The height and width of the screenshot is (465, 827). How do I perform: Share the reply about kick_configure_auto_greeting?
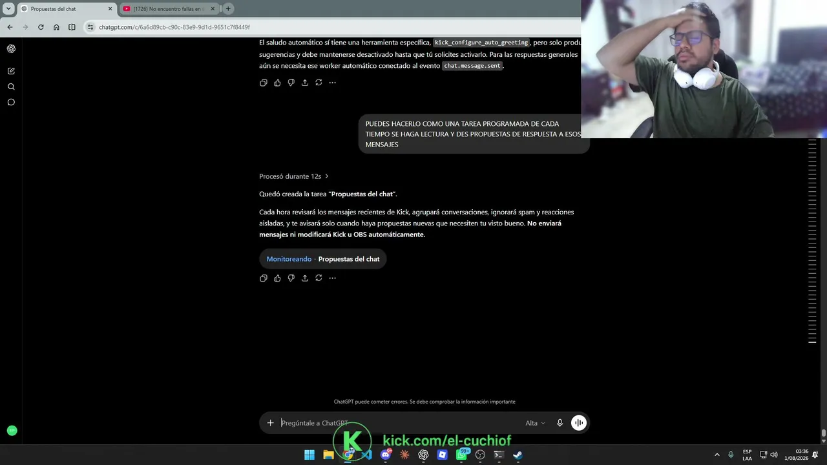(305, 83)
